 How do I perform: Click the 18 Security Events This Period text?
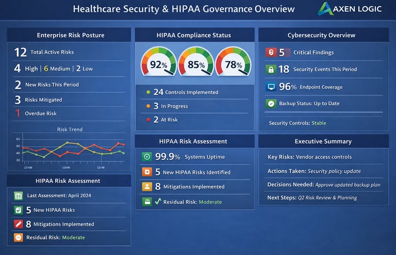[318, 69]
